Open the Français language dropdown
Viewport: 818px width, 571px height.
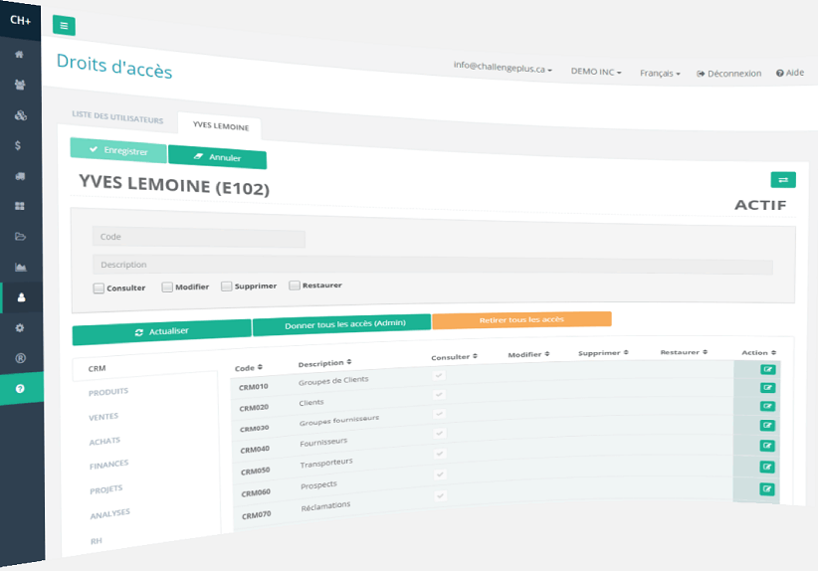click(660, 74)
